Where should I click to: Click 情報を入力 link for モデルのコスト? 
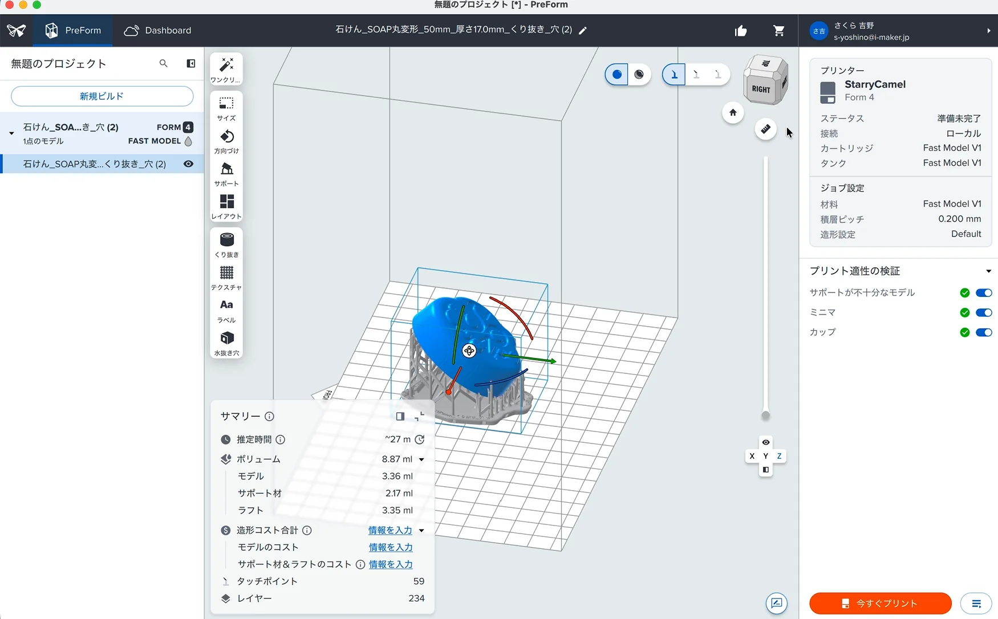391,548
